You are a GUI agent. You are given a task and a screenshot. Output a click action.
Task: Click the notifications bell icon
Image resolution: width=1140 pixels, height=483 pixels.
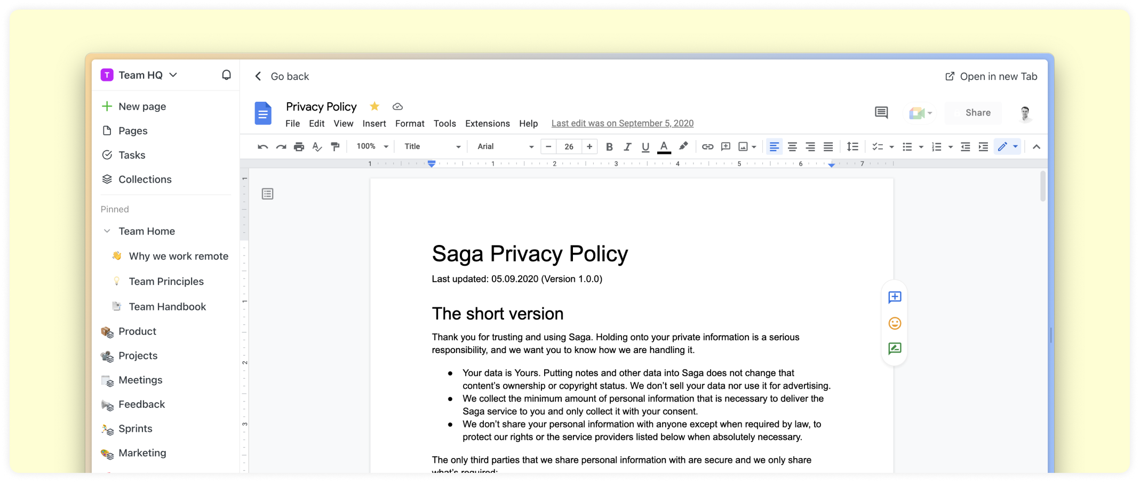(226, 75)
